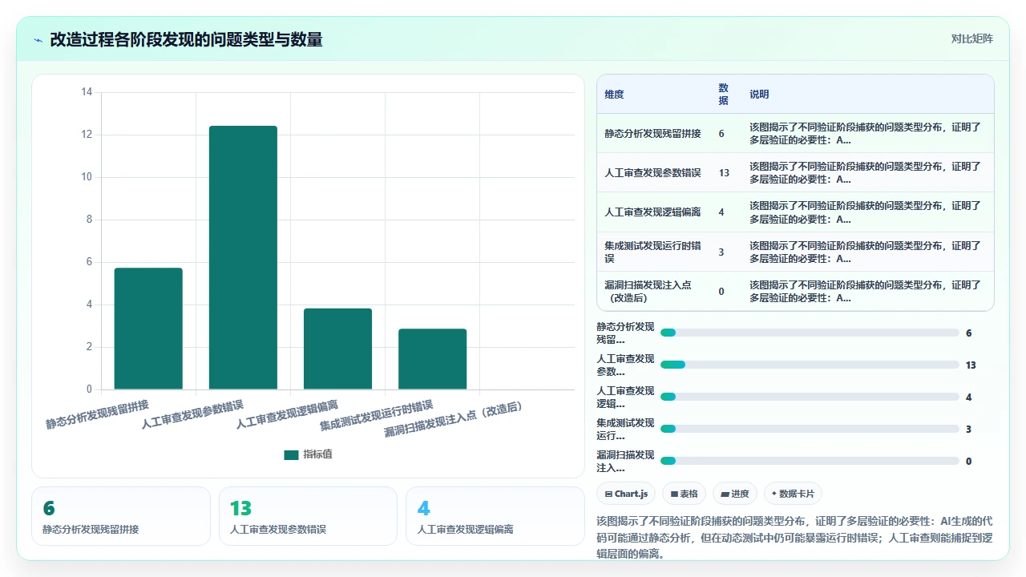The width and height of the screenshot is (1026, 577).
Task: Click the lightning icon beside the dashboard title
Action: tap(38, 40)
